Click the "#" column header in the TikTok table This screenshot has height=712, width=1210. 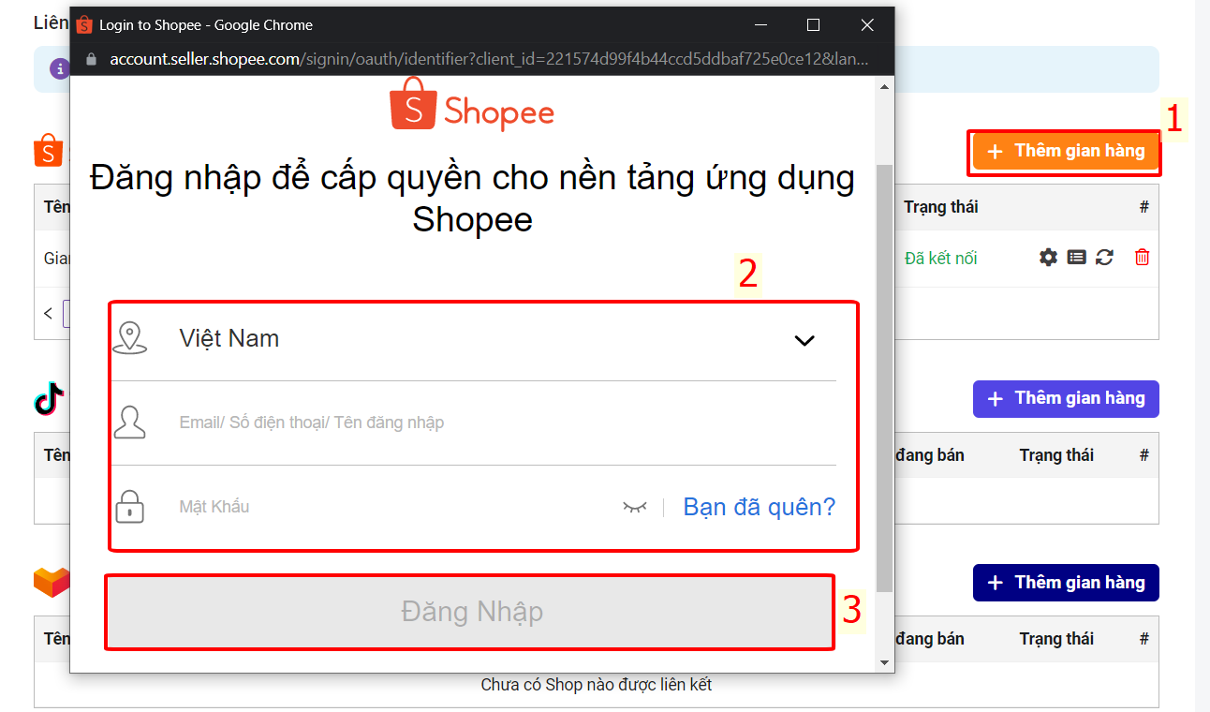click(1144, 455)
